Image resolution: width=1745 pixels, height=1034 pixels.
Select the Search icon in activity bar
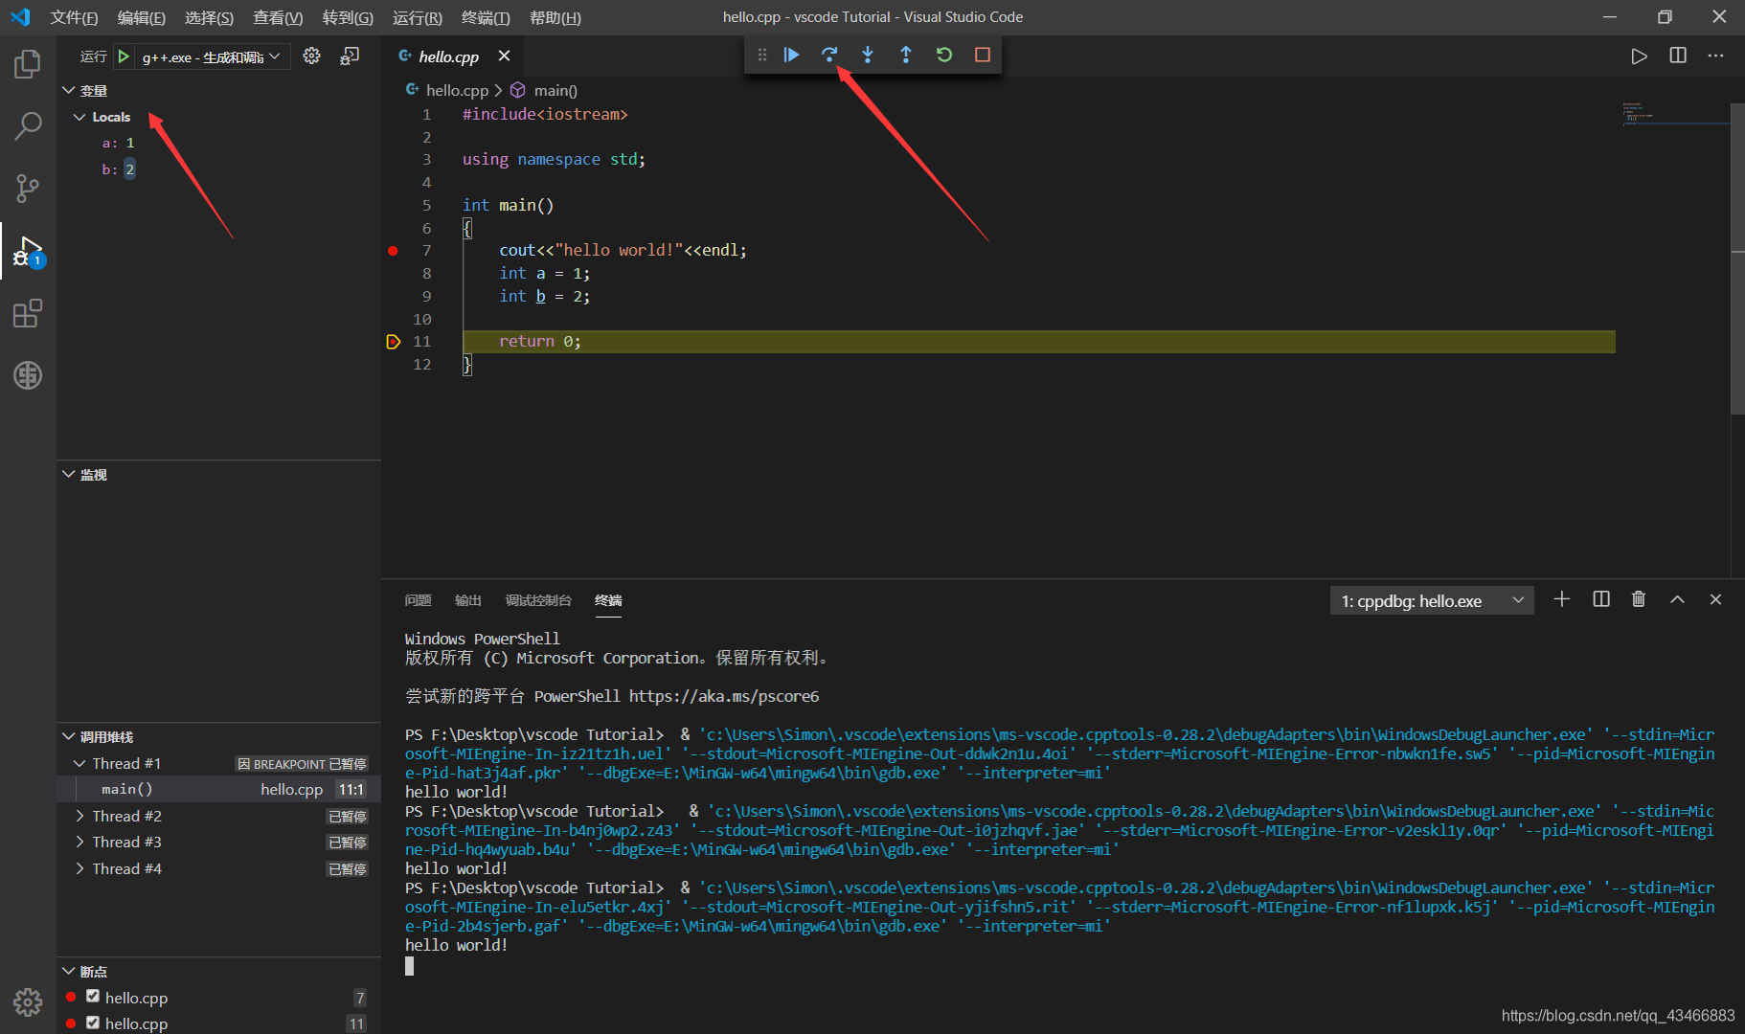27,125
